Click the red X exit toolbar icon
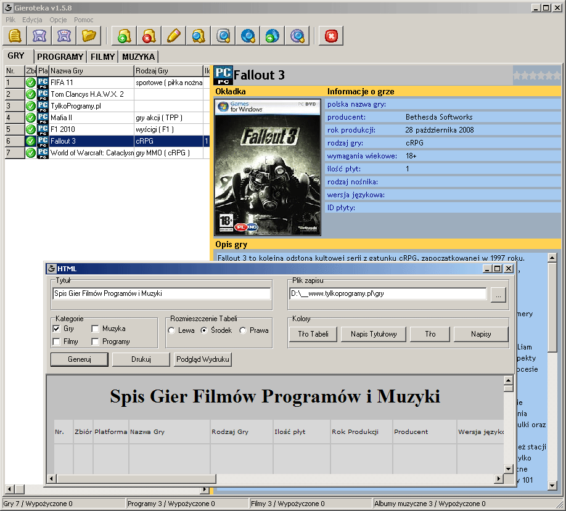The width and height of the screenshot is (566, 511). pos(331,36)
